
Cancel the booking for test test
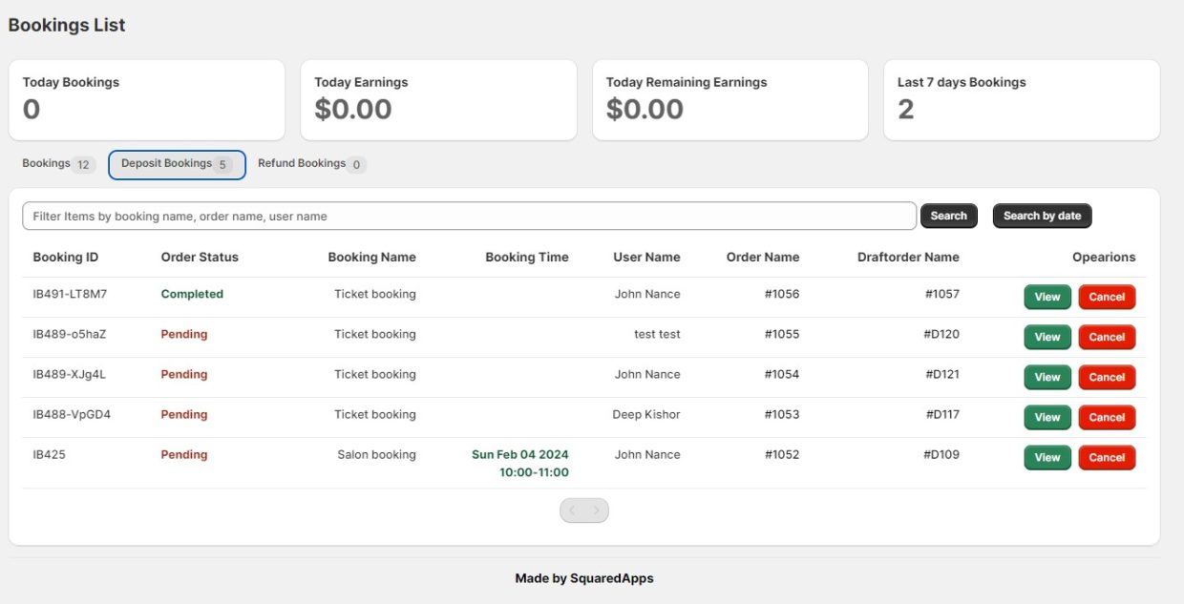point(1106,337)
